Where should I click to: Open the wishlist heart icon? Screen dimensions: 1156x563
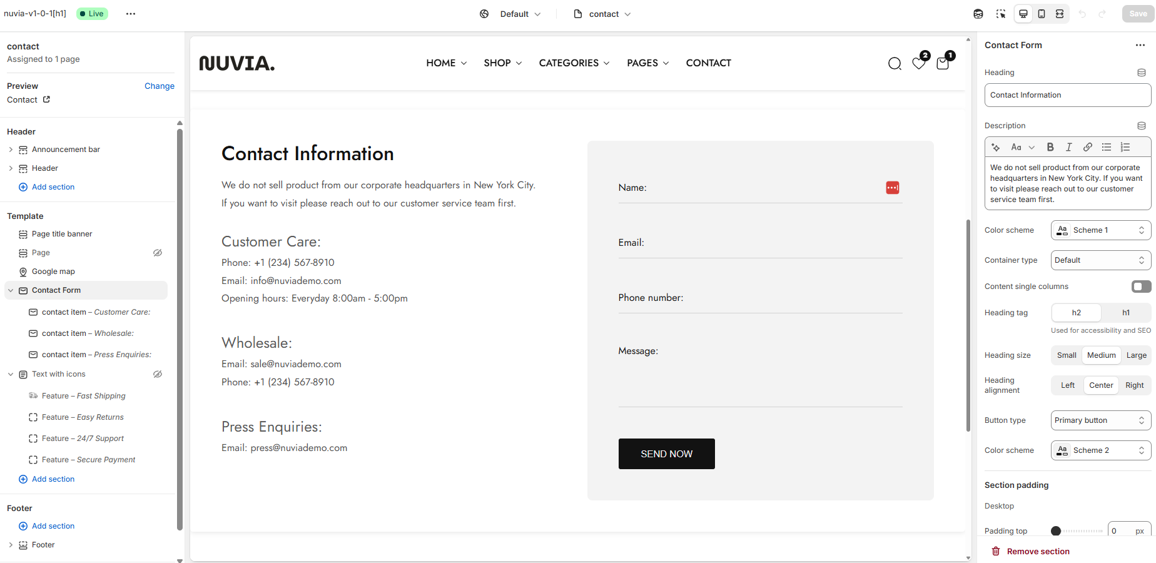(x=918, y=63)
